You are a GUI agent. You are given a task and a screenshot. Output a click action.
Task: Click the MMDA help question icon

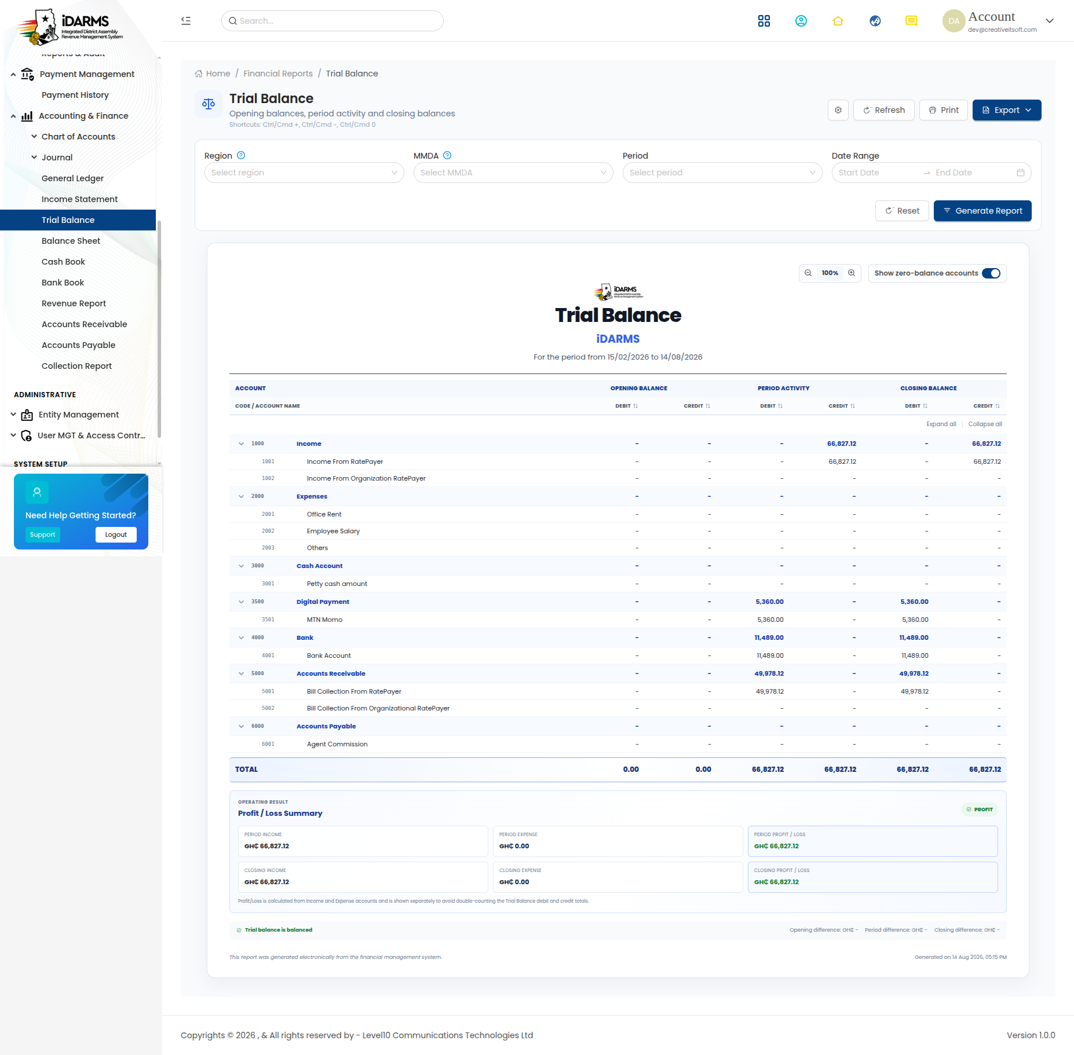(447, 155)
